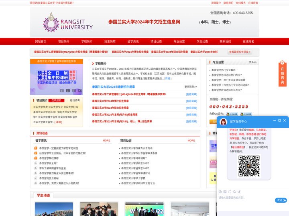Open 泰国读书热门专业解析 link
Screen dimensions: 289x216
point(224,70)
